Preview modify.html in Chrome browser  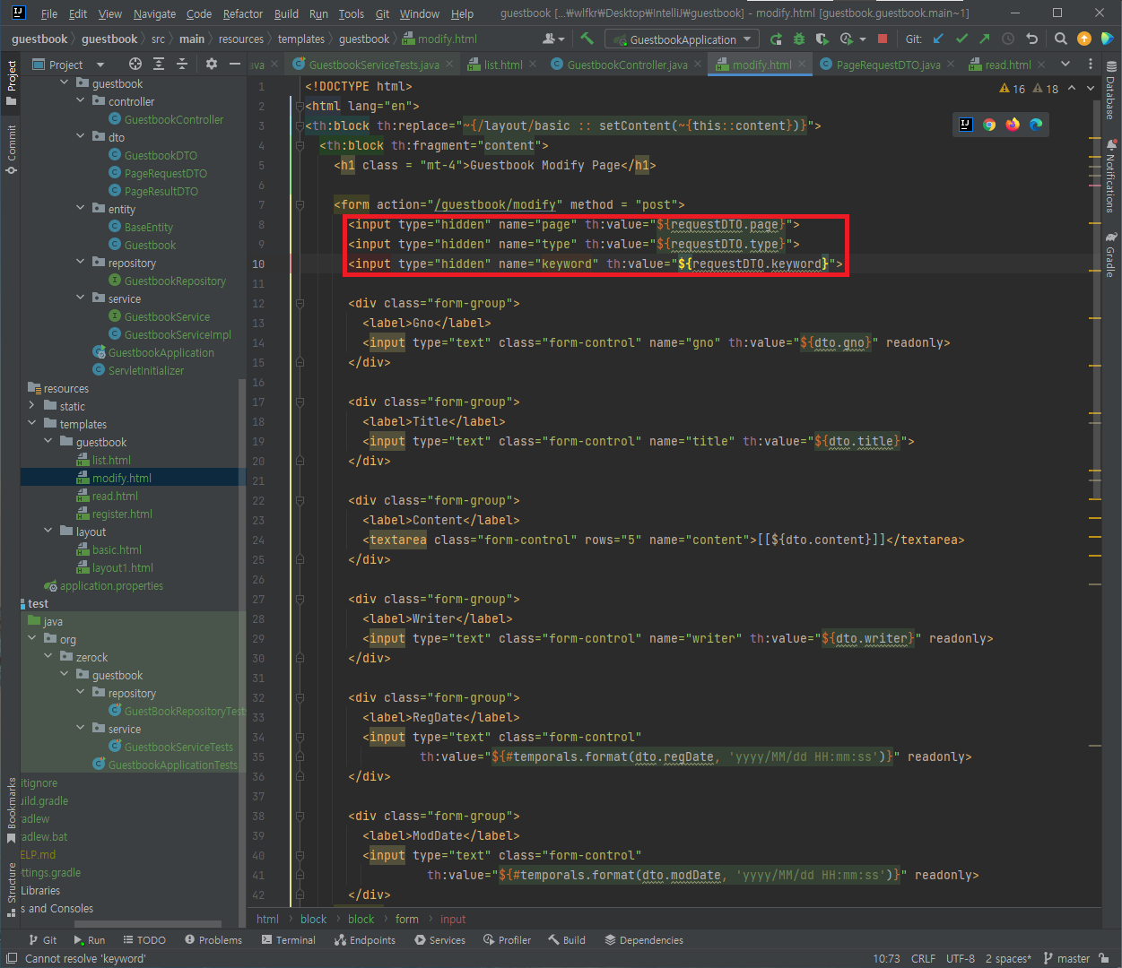point(989,125)
